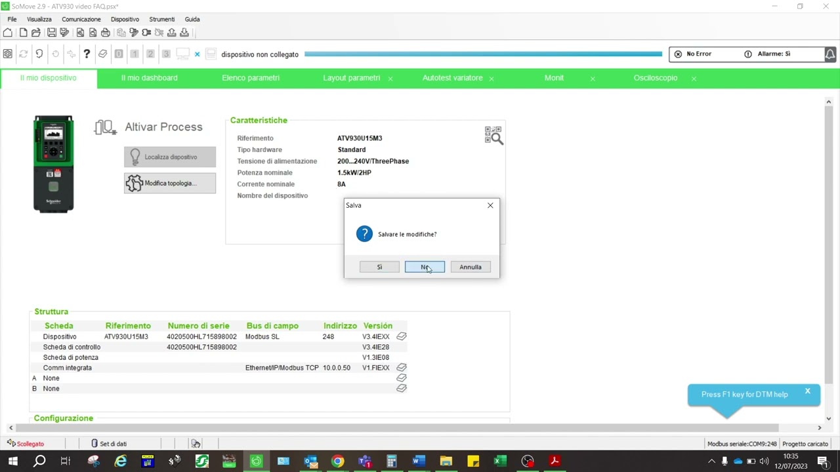
Task: Click the notification bell icon
Action: pyautogui.click(x=830, y=54)
